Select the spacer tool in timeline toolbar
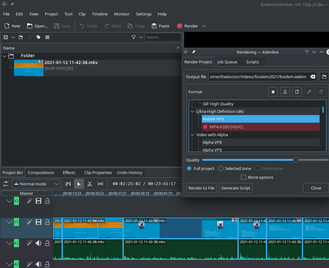This screenshot has width=329, height=268. 100,184
